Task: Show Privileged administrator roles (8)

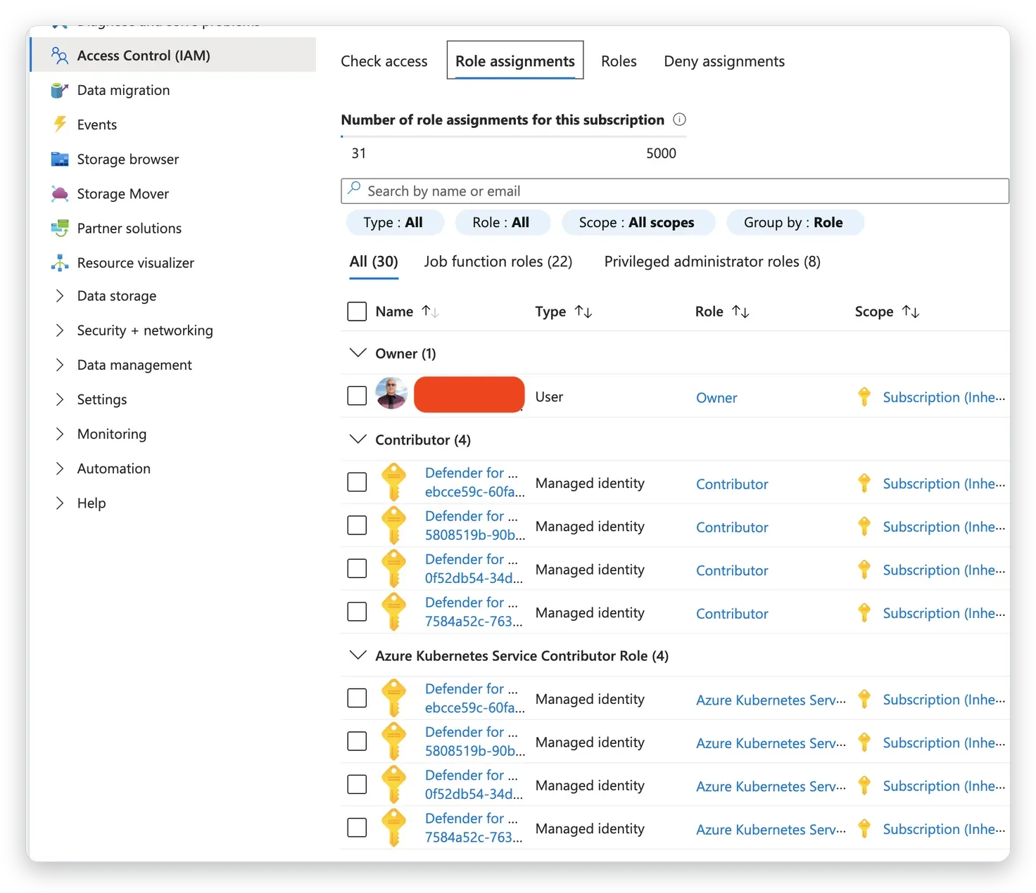Action: tap(712, 262)
